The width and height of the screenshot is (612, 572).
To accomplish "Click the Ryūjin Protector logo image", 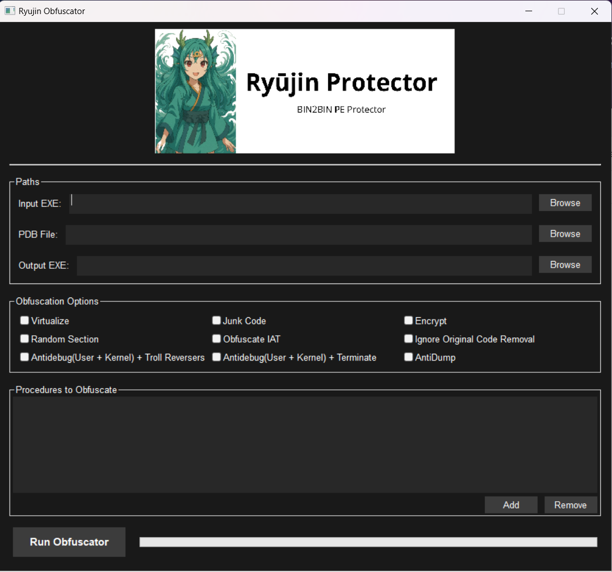I will (304, 91).
